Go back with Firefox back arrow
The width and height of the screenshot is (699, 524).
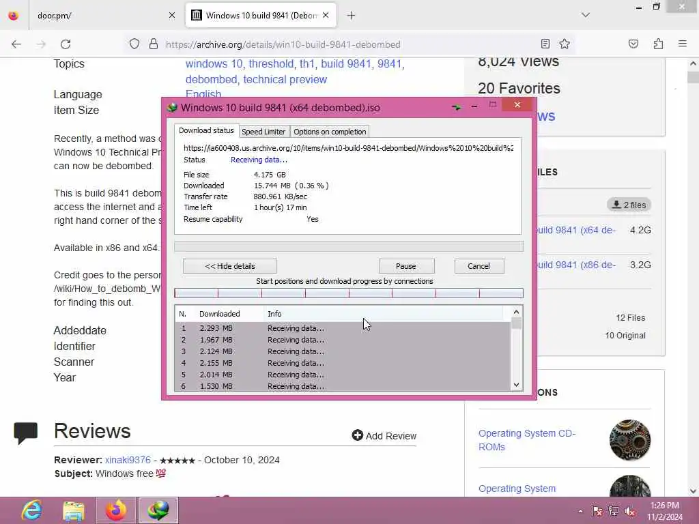click(16, 44)
